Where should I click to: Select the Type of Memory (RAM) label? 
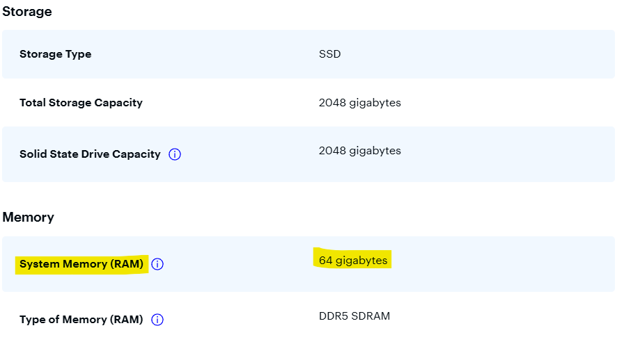tap(81, 320)
